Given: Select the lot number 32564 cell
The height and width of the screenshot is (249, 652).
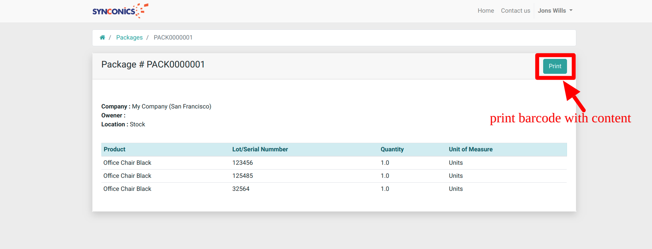Looking at the screenshot, I should pos(241,189).
